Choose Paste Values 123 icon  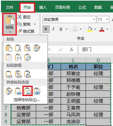tap(9, 74)
